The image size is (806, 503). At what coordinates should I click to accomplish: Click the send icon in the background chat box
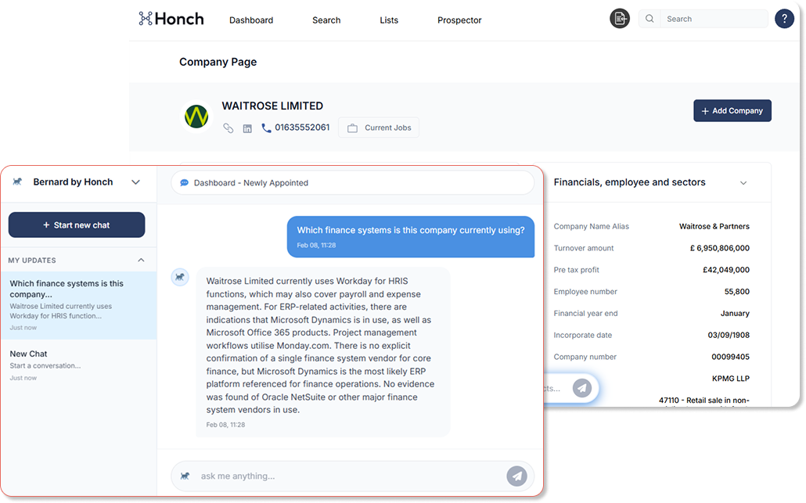581,388
